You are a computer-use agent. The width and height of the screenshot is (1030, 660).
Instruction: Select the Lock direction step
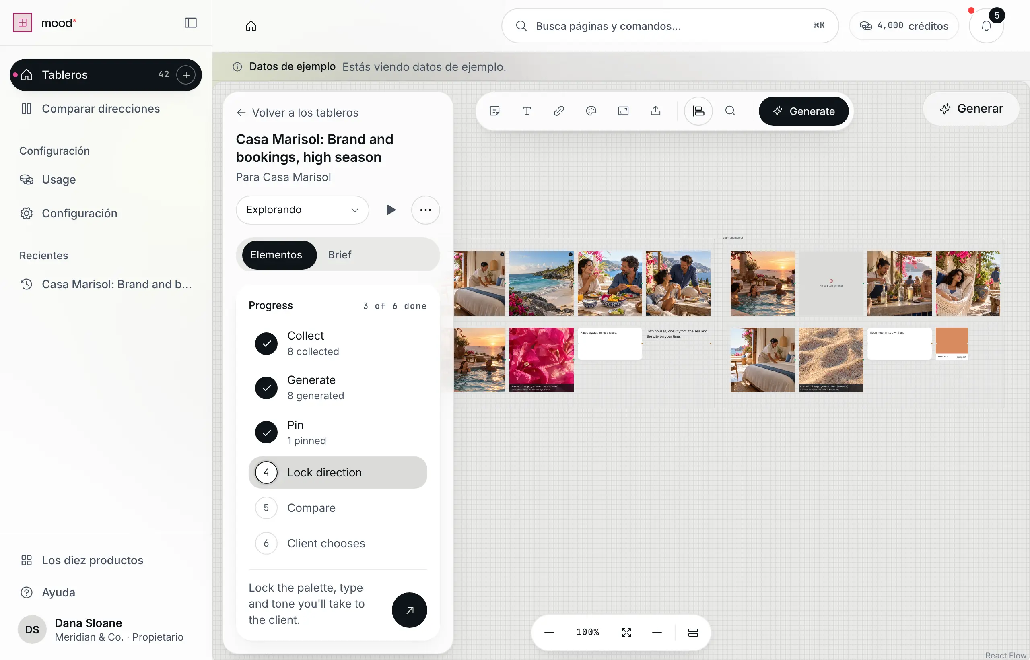click(338, 472)
